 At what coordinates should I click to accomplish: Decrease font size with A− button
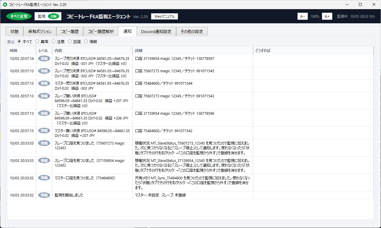click(x=302, y=17)
